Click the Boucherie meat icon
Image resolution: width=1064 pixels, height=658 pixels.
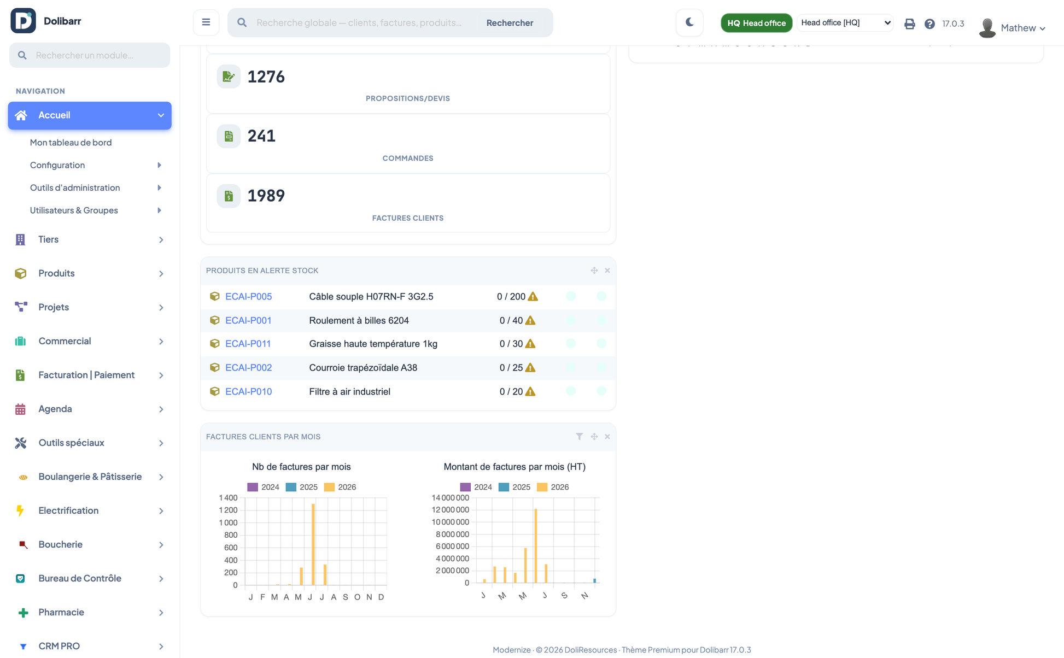coord(23,545)
